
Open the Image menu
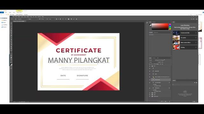[x=19, y=17]
